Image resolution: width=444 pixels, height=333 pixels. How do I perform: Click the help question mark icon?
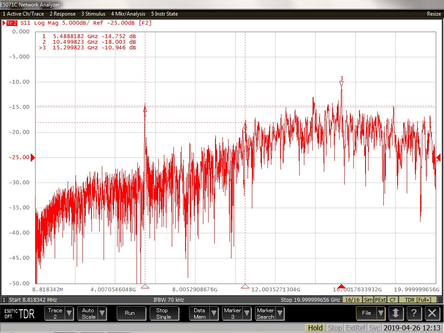click(x=414, y=313)
